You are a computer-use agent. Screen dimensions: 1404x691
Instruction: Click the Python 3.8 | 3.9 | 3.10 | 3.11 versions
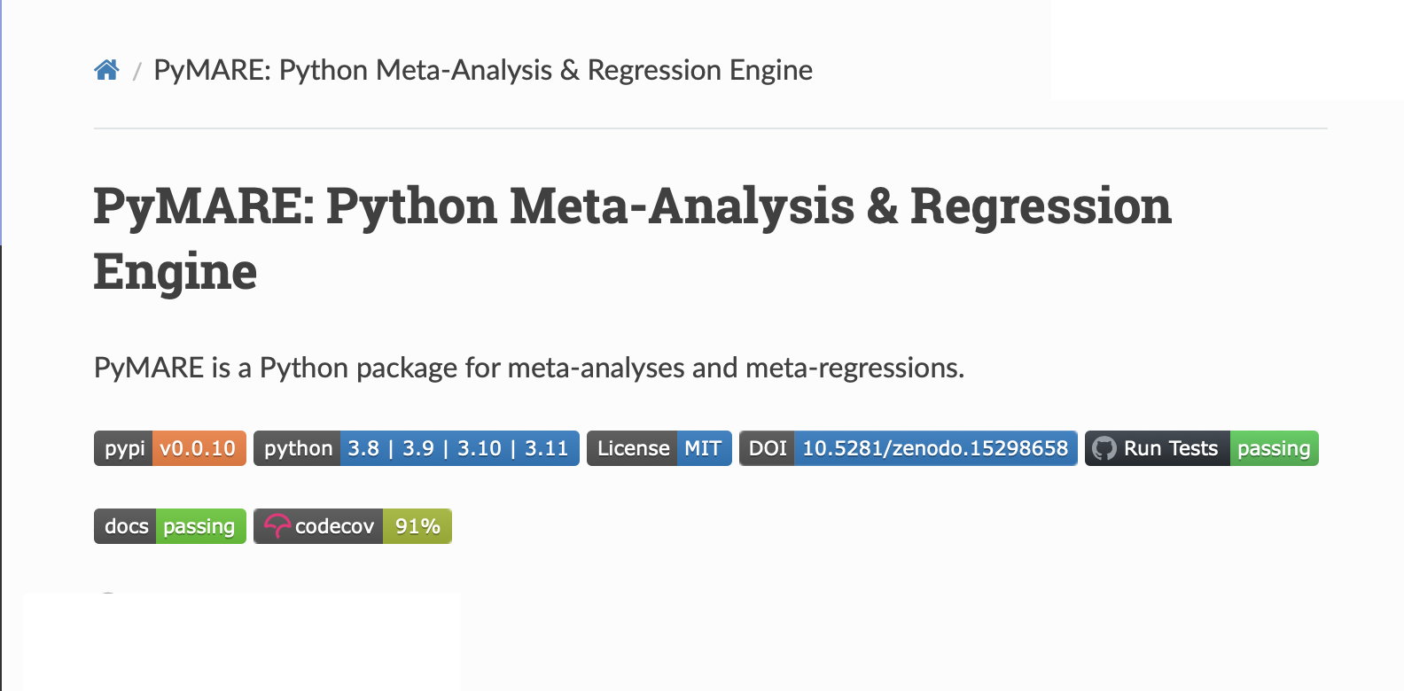click(x=458, y=448)
